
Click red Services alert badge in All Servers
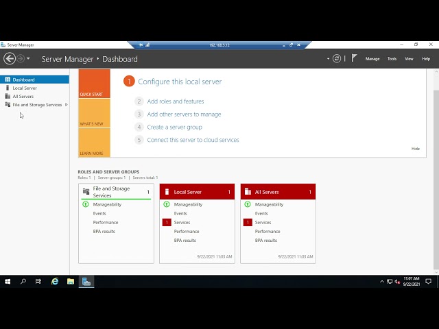click(x=248, y=222)
